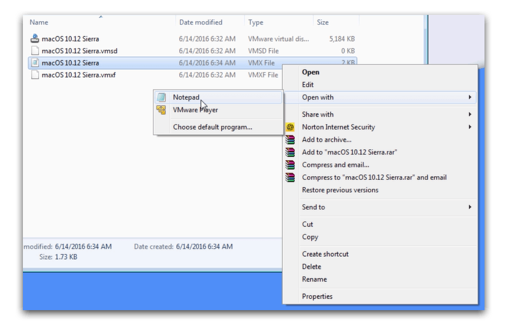This screenshot has height=325, width=508.
Task: Click WinRAR icon beside Compress to rar and email
Action: [x=290, y=177]
